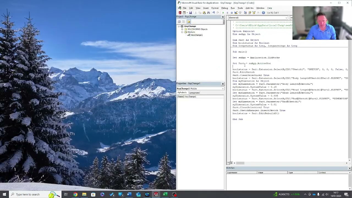This screenshot has height=198, width=352.
Task: Save the macro with the floppy disk icon
Action: coord(190,13)
